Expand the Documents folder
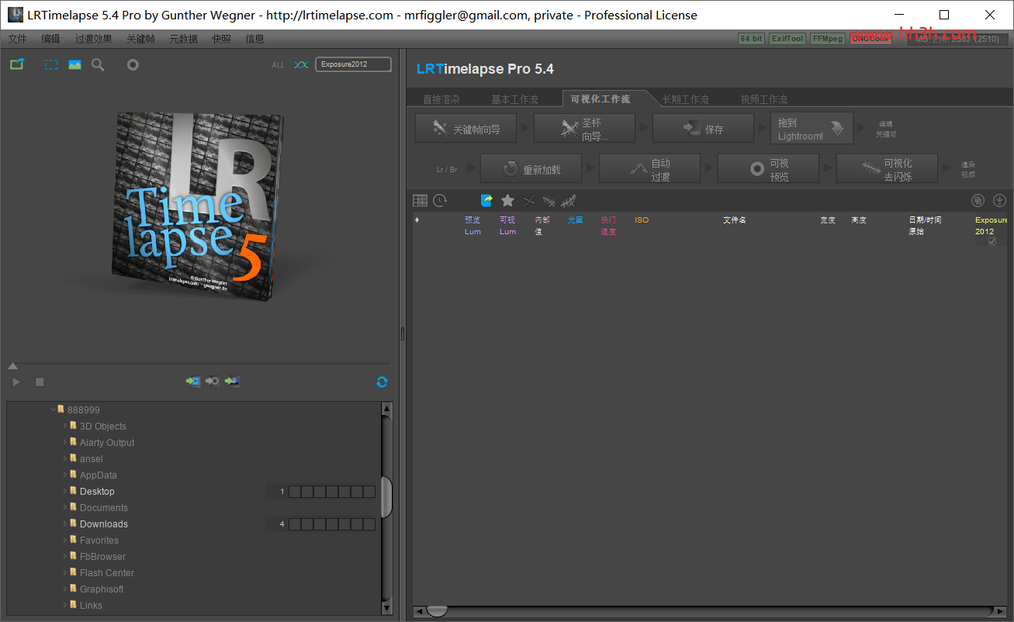The width and height of the screenshot is (1014, 622). tap(65, 507)
